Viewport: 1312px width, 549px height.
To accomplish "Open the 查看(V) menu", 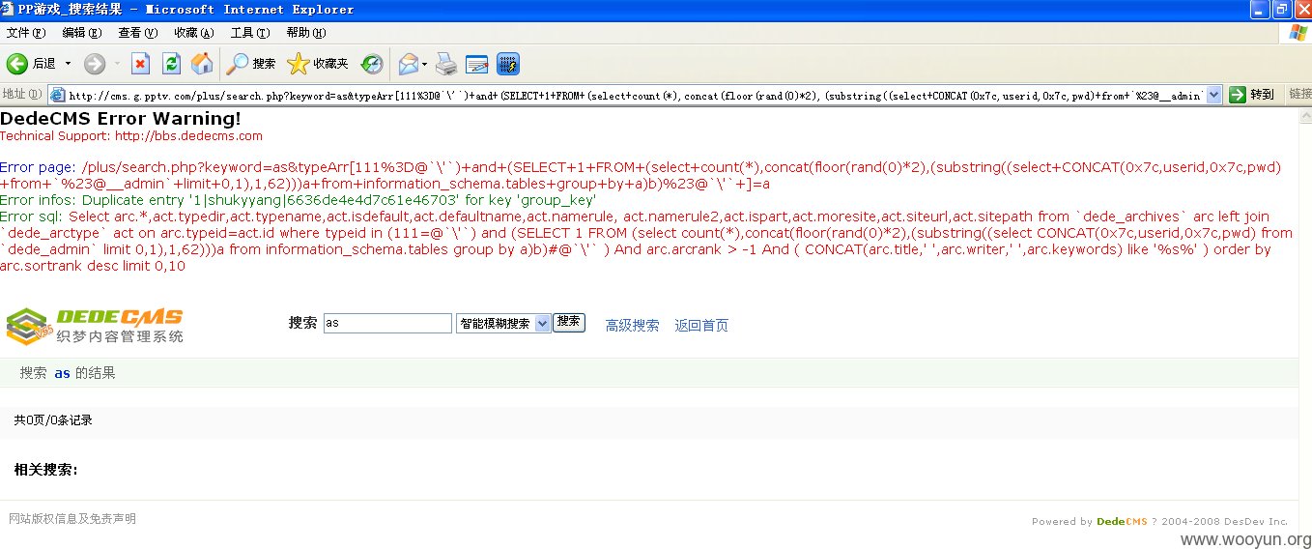I will pos(137,33).
